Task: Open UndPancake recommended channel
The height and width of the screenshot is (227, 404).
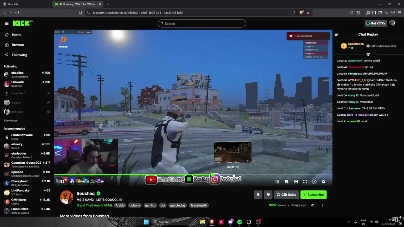Action: click(27, 192)
